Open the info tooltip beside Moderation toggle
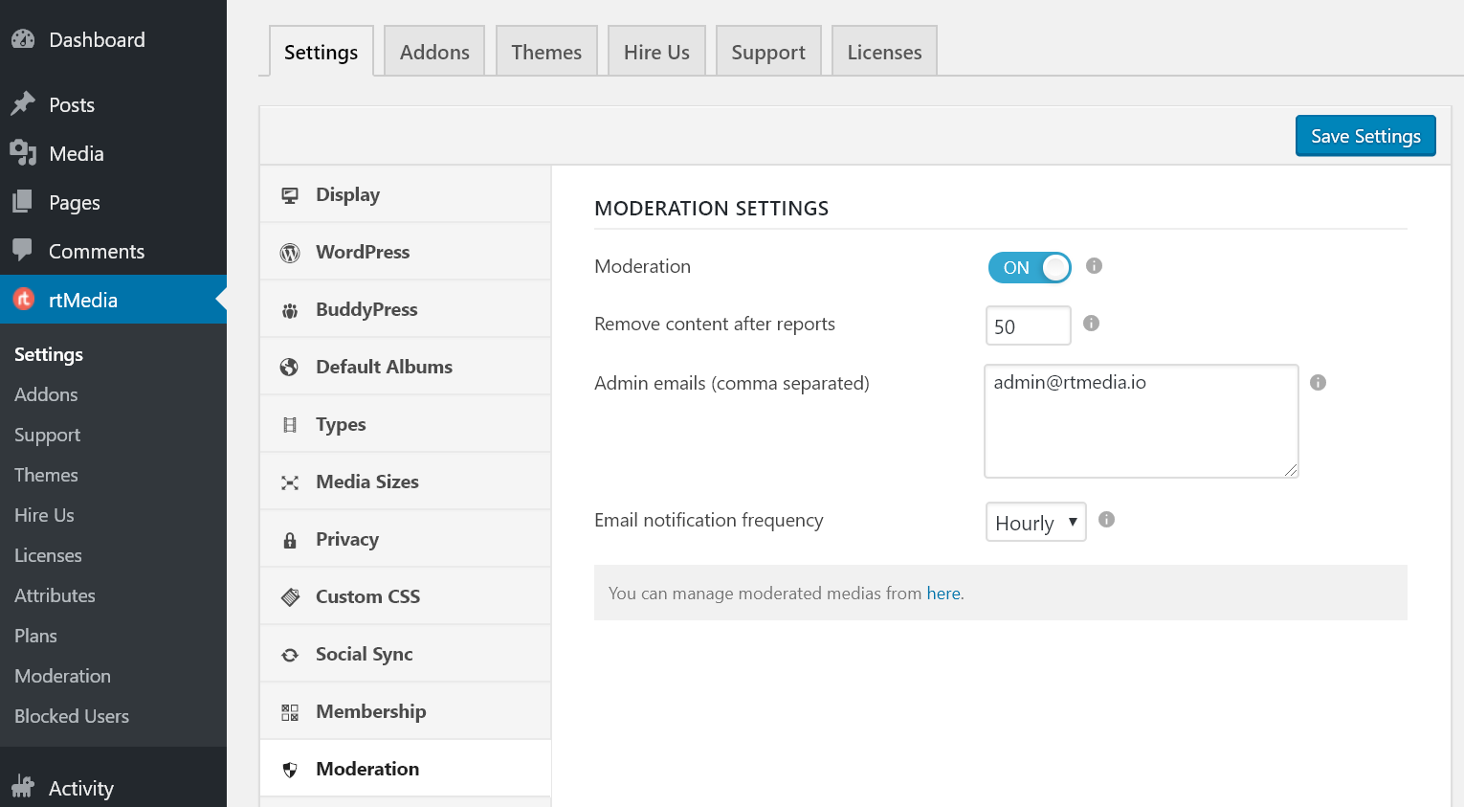Screen dimensions: 1464x807 point(1094,265)
